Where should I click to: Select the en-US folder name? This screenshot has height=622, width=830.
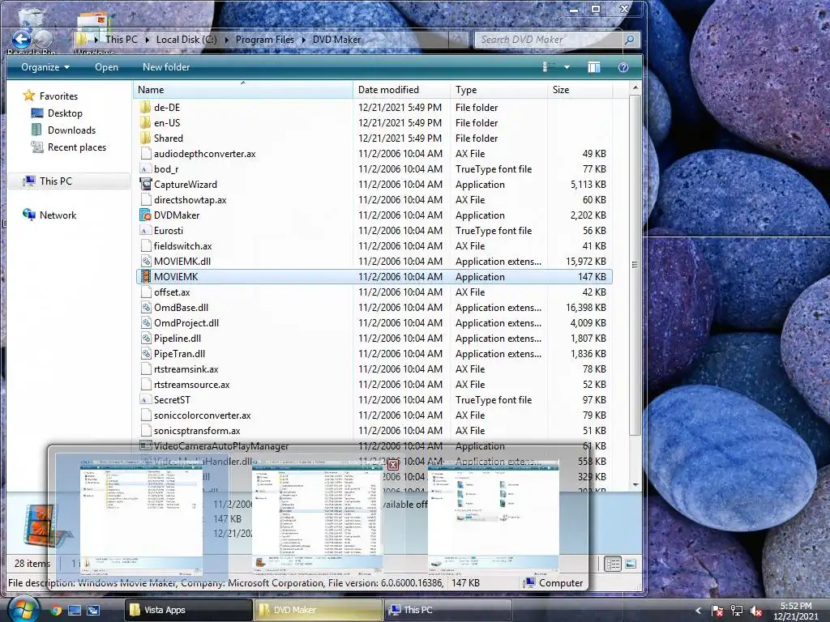pyautogui.click(x=167, y=123)
